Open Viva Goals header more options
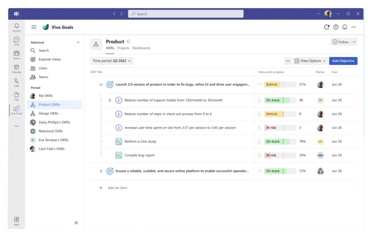The image size is (370, 232). 354,27
